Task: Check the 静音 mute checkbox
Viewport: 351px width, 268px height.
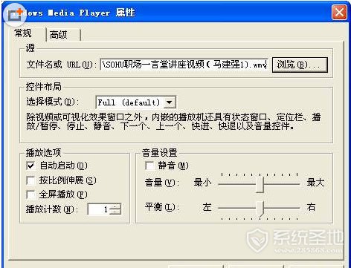Action: pyautogui.click(x=149, y=166)
